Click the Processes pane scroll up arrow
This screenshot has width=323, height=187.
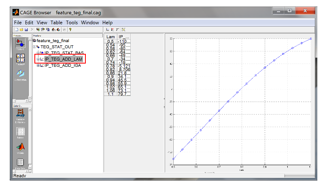pyautogui.click(x=30, y=39)
